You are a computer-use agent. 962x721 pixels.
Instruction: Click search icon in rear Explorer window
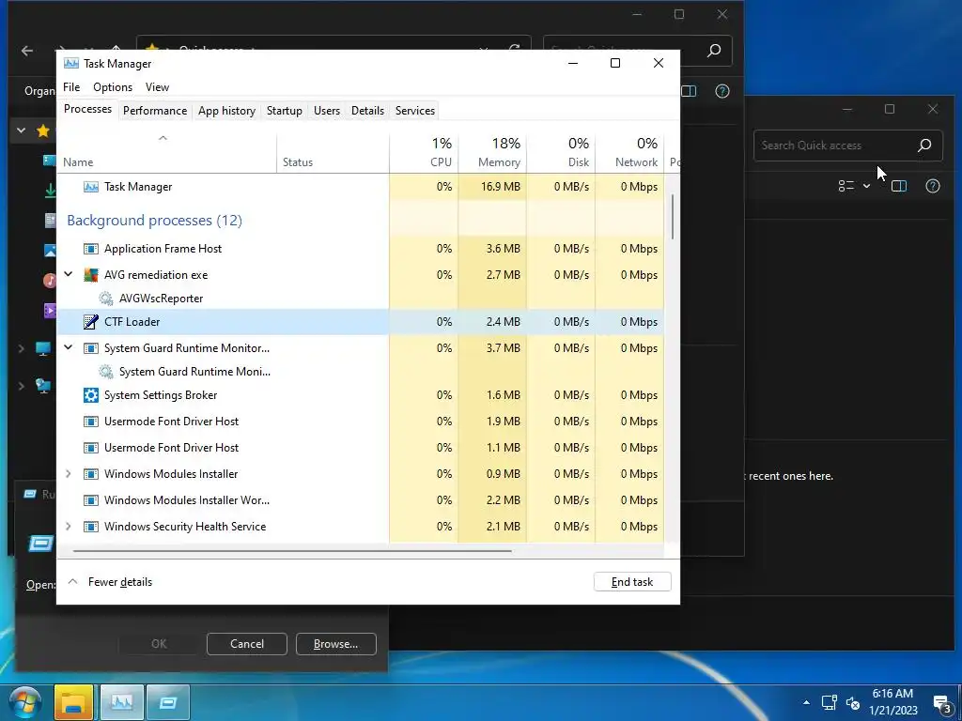(714, 51)
